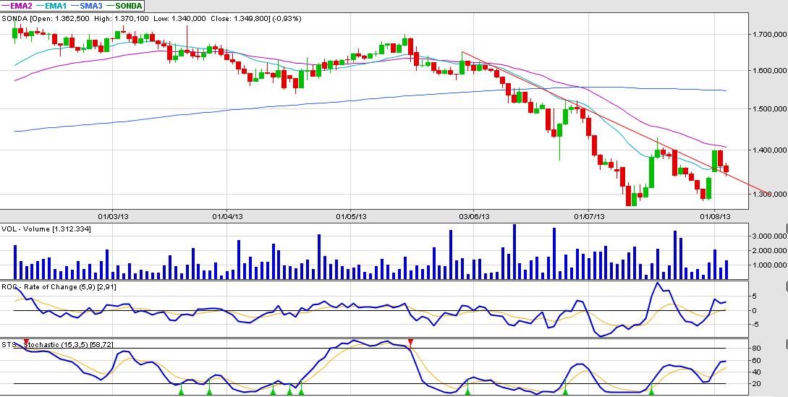Click the red descending trendline start near 03/06/13
This screenshot has height=397, width=788.
(462, 52)
